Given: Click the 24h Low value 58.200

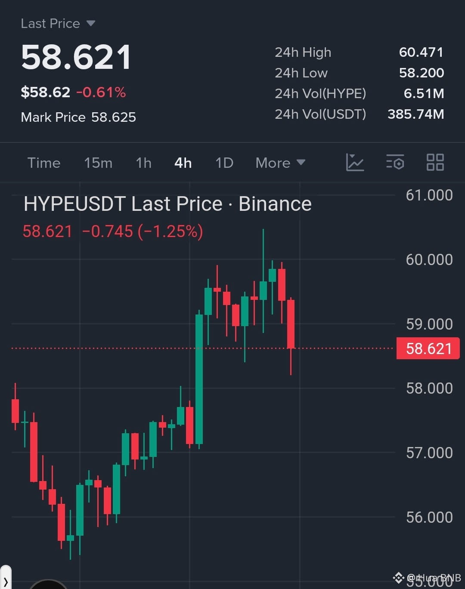Looking at the screenshot, I should (x=422, y=73).
